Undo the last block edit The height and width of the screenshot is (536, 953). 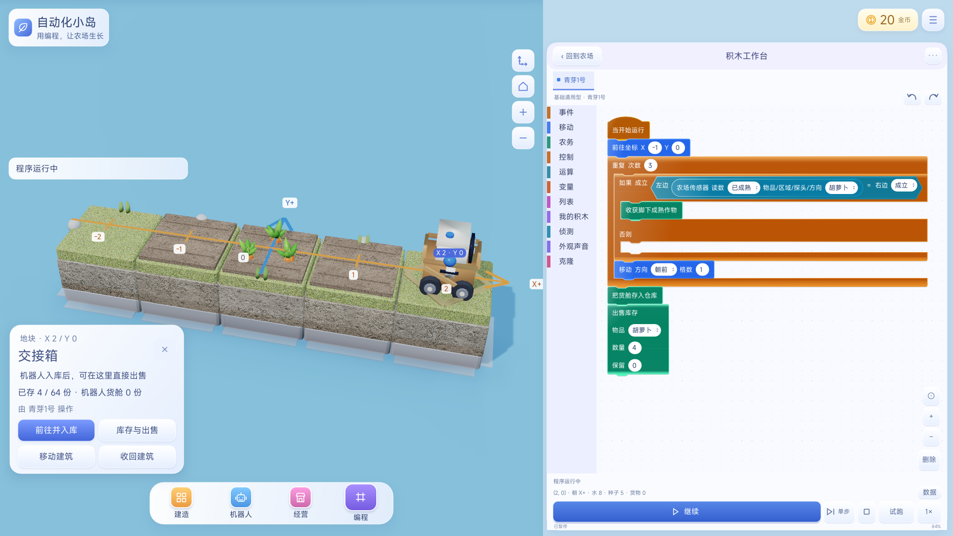(912, 97)
